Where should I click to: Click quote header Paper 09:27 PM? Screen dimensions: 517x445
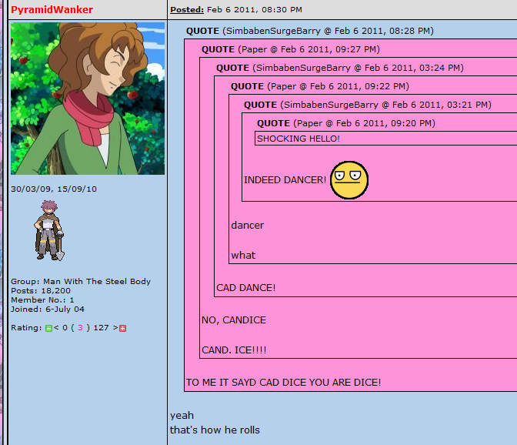[x=291, y=49]
